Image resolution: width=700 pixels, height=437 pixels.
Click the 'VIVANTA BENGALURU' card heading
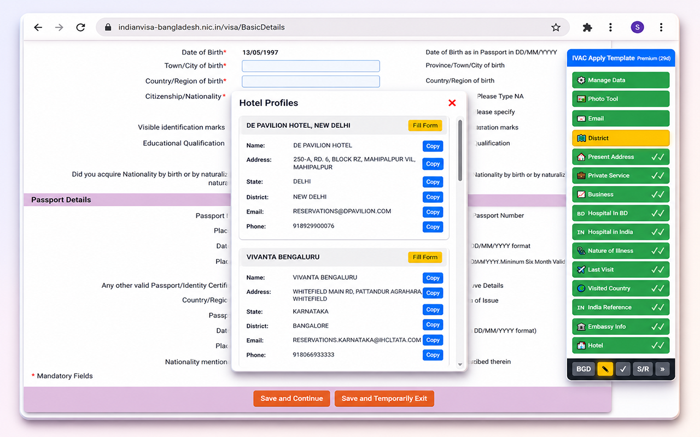point(283,257)
